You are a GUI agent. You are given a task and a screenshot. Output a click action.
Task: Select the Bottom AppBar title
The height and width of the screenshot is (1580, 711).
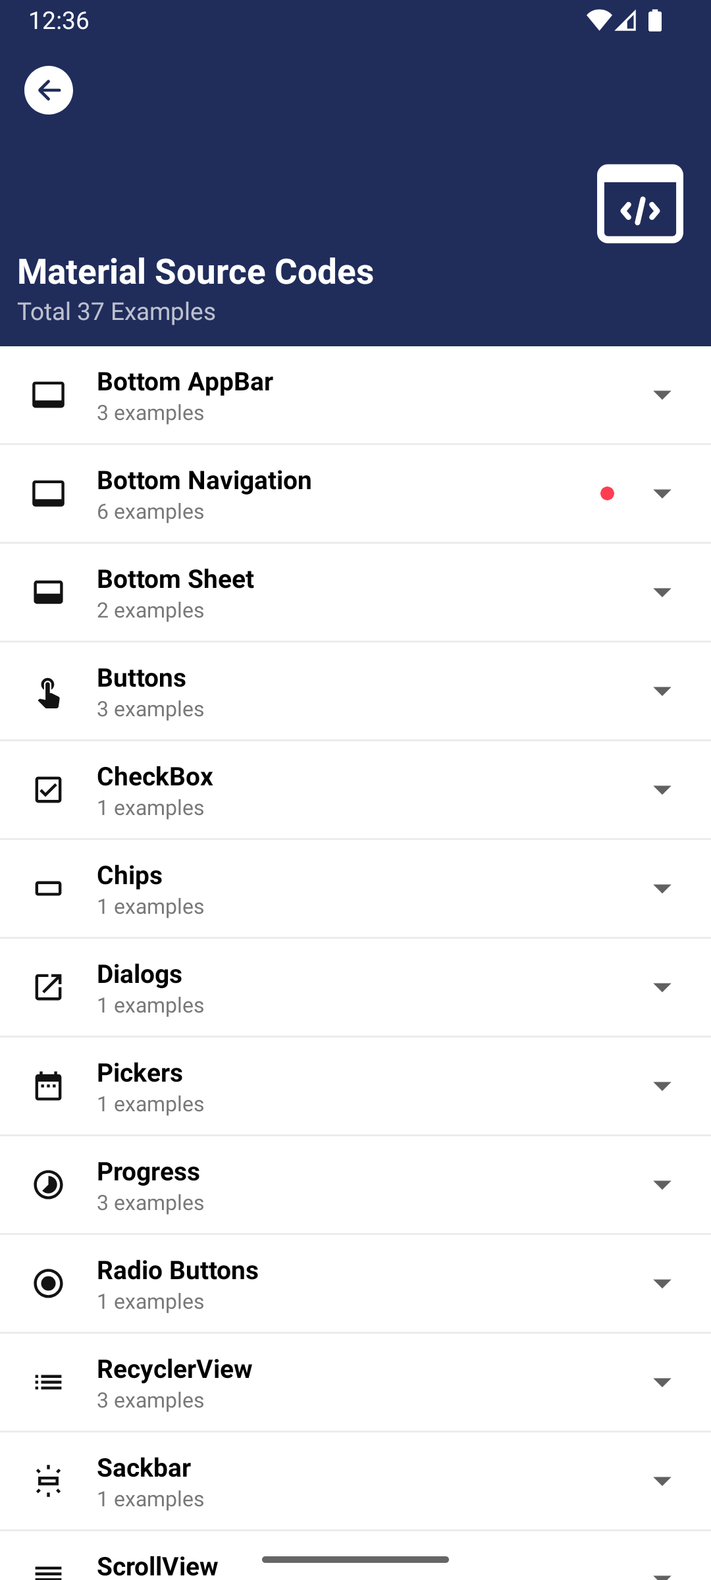click(x=185, y=382)
